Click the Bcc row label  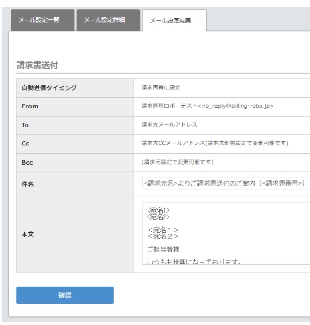[x=26, y=162]
